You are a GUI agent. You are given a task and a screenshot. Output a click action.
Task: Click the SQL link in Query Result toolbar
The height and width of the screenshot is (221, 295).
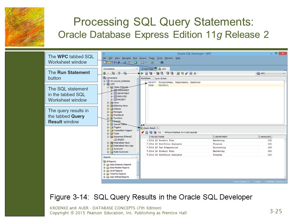[x=159, y=133]
